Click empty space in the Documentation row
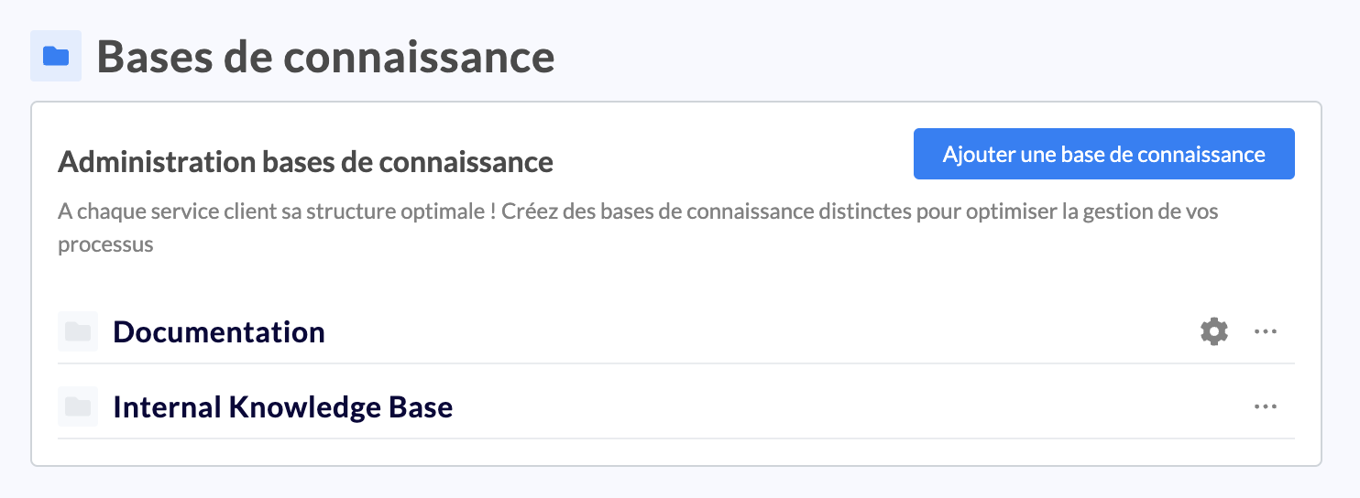The image size is (1360, 498). (x=733, y=331)
